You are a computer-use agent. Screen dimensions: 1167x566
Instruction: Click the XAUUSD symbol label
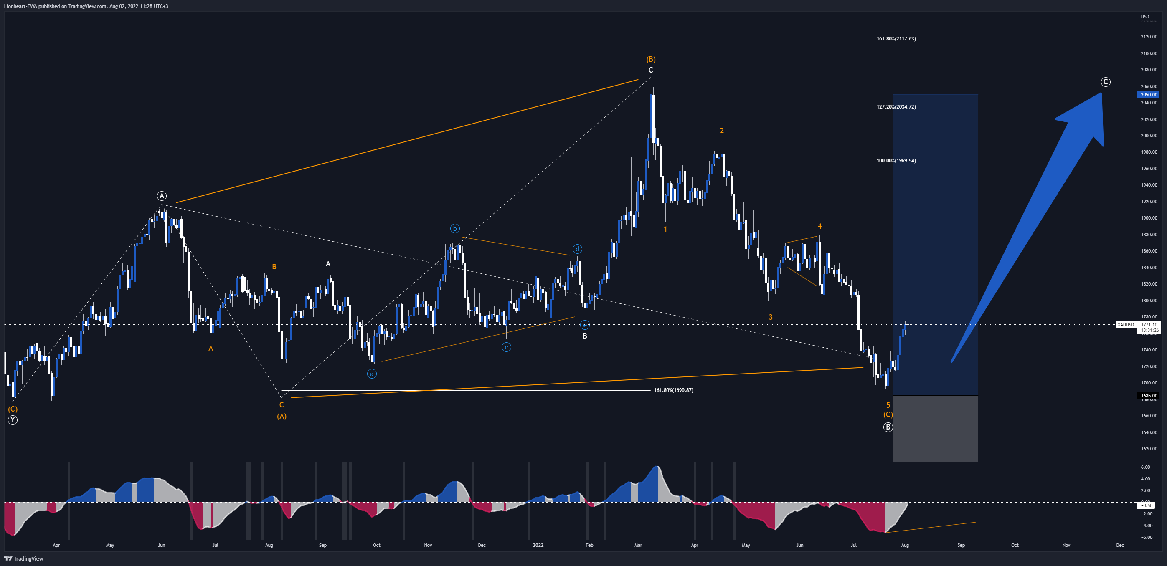[1125, 325]
